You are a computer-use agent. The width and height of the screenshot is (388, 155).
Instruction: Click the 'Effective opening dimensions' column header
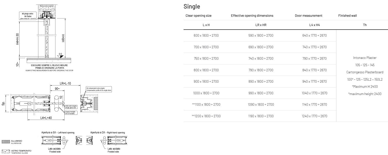click(x=252, y=16)
